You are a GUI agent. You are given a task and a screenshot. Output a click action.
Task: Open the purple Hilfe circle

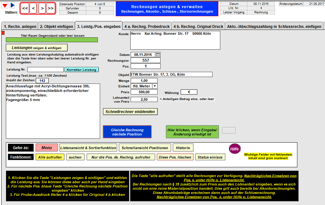(235, 149)
